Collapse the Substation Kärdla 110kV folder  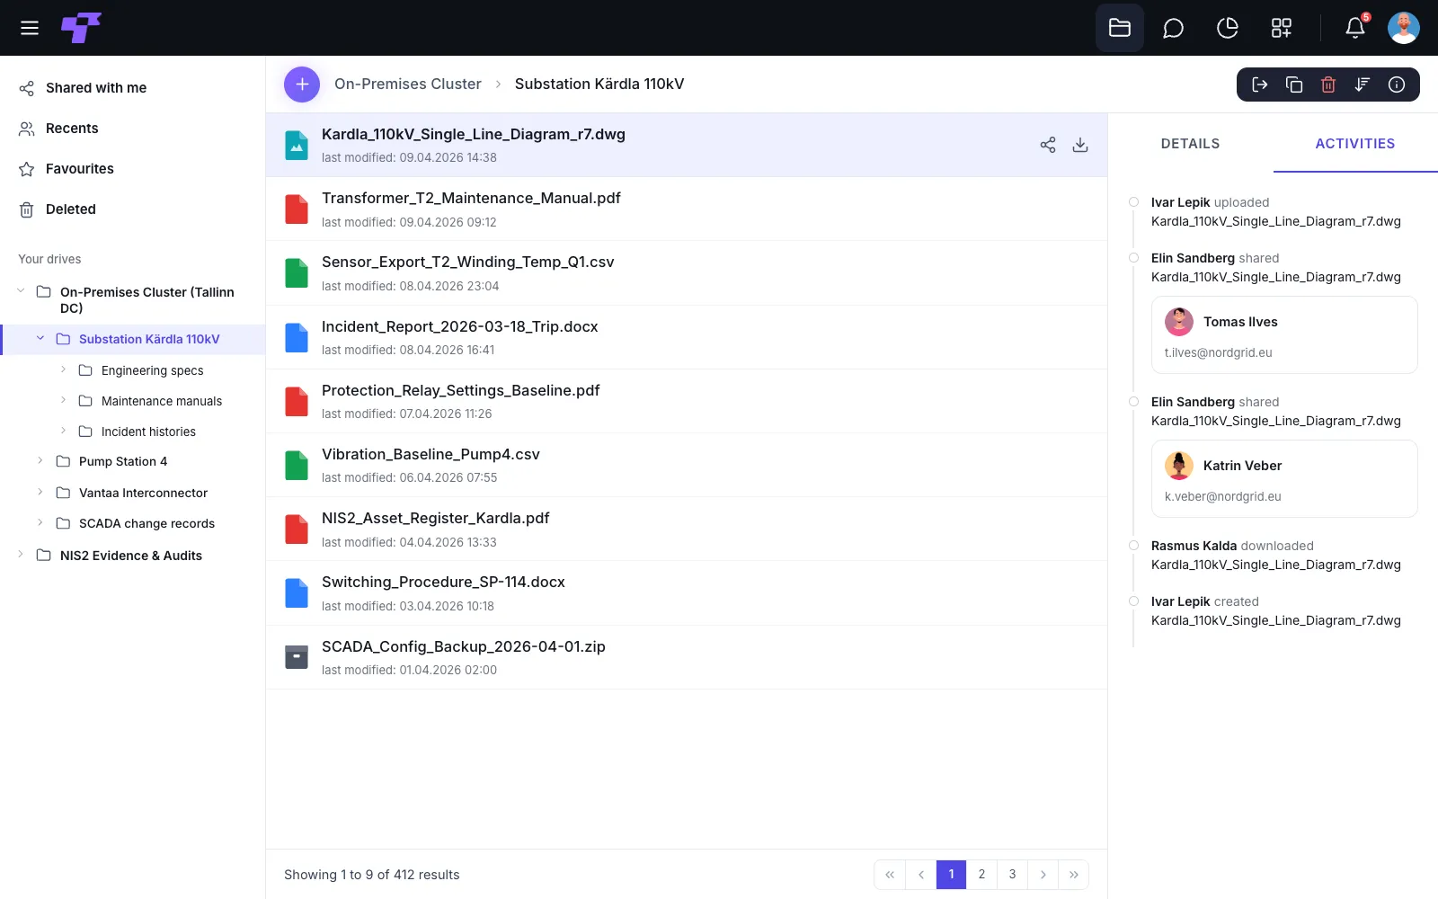[x=40, y=338]
